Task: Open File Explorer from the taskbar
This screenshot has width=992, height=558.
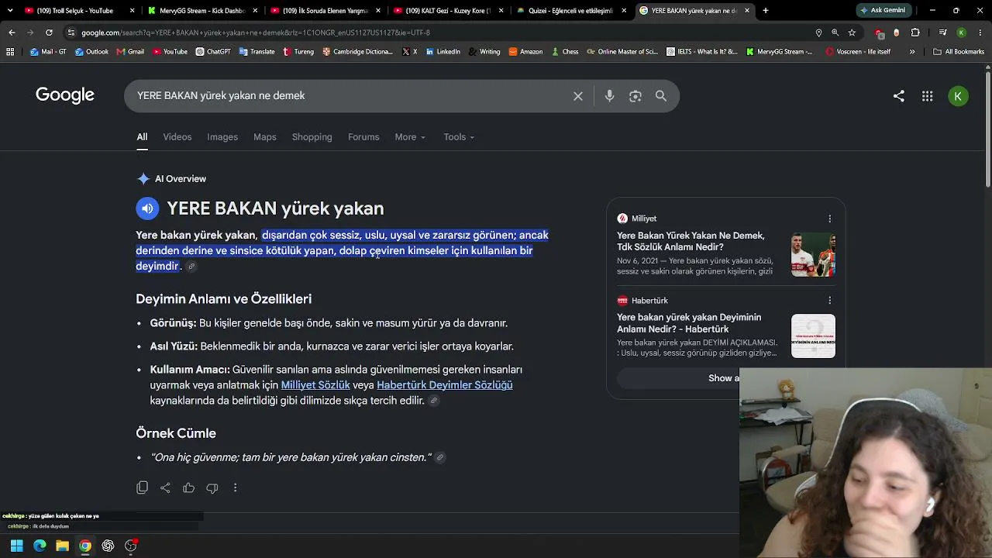Action: (62, 546)
